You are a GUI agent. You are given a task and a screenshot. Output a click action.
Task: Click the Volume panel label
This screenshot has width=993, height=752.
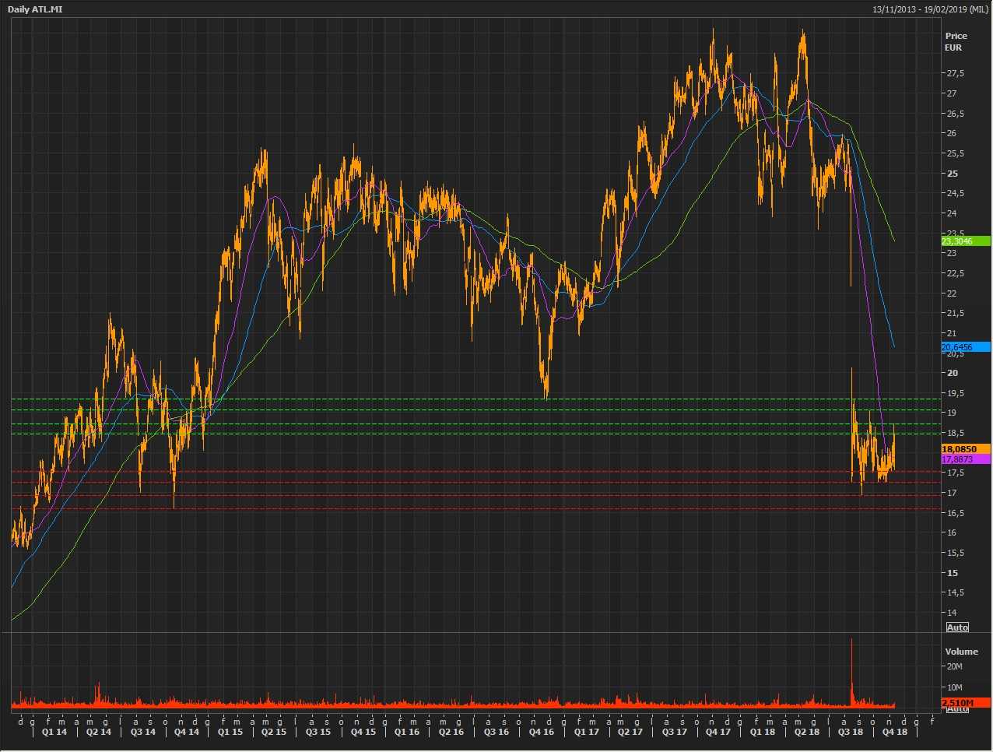click(x=961, y=652)
